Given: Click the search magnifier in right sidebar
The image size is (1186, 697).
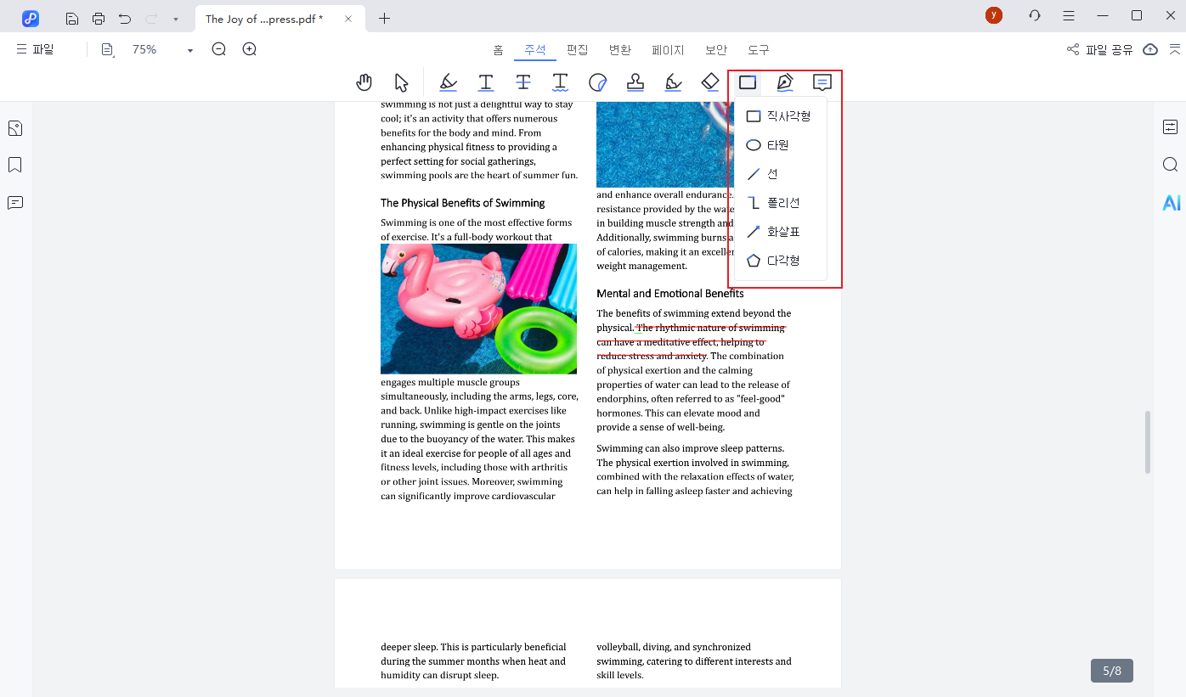Looking at the screenshot, I should coord(1171,165).
